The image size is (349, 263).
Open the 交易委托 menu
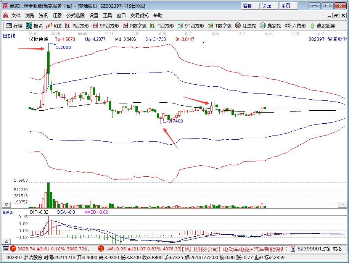[140, 15]
